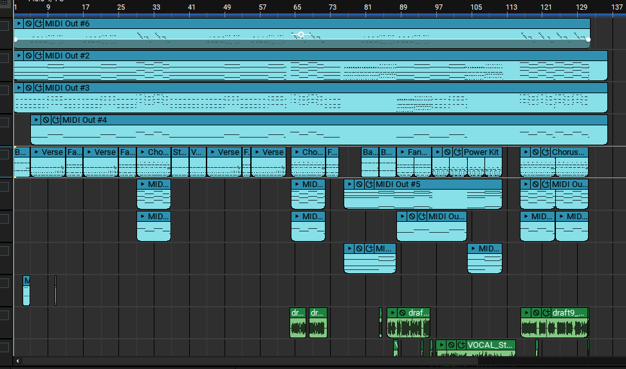Click the mute icon on MI... clip
This screenshot has width=626, height=369.
(359, 249)
